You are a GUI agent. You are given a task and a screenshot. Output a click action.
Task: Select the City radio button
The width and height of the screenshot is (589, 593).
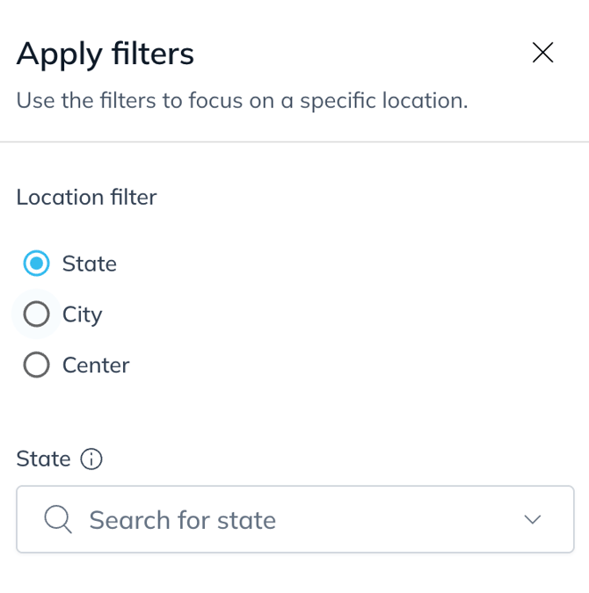coord(36,314)
